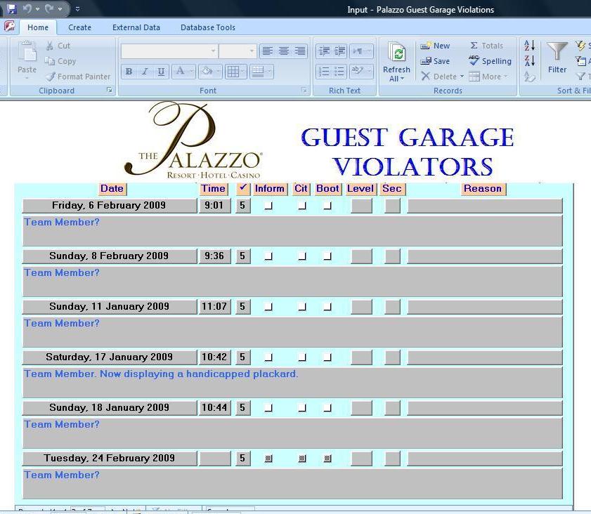Align text right
The image size is (591, 514).
pyautogui.click(x=300, y=51)
